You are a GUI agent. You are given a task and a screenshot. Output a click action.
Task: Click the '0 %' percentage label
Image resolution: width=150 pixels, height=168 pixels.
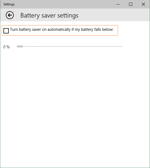6,47
